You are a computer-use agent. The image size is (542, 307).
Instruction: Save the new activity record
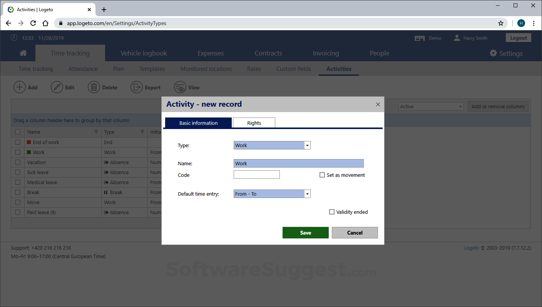pos(305,232)
